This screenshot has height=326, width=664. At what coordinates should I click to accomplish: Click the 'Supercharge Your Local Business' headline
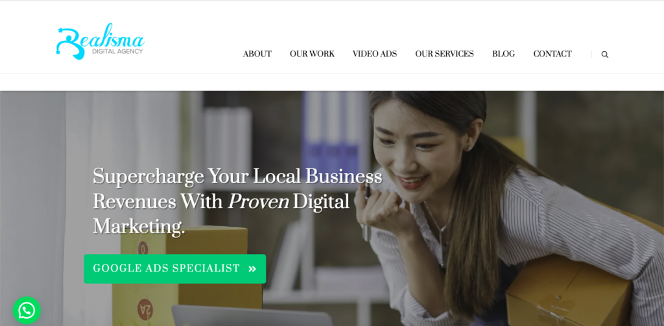[237, 176]
